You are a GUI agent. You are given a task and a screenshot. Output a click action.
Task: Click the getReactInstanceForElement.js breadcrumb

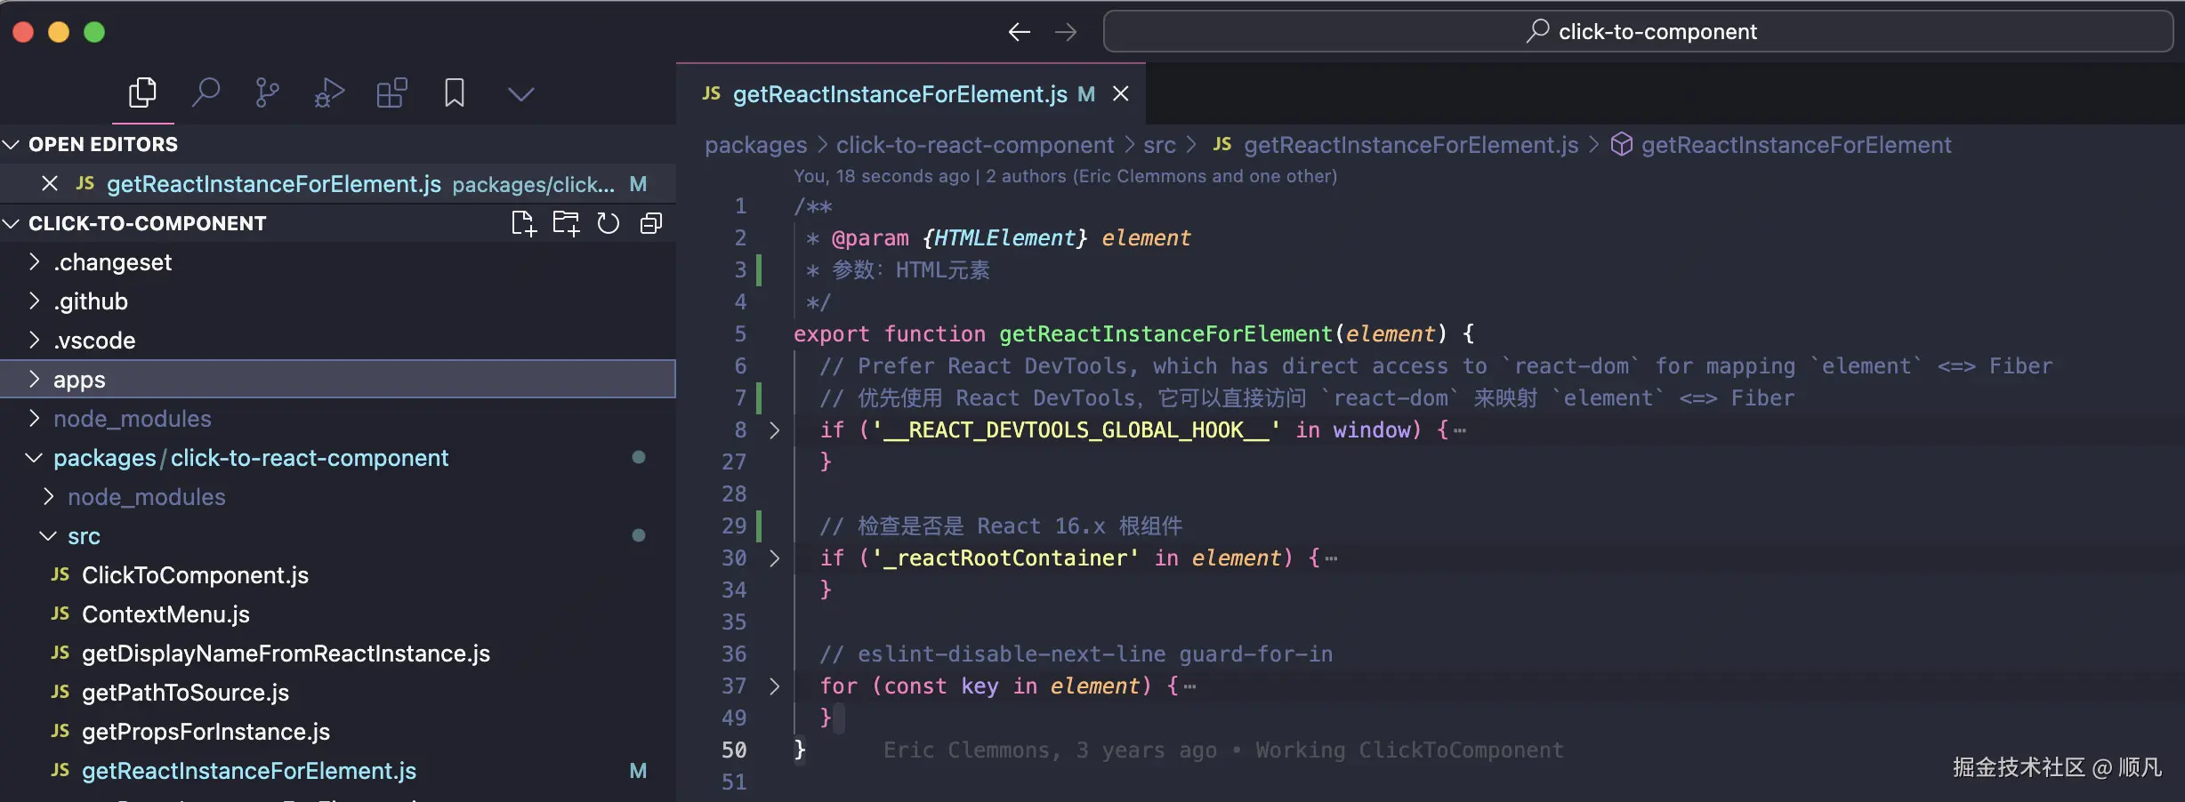pos(1410,145)
